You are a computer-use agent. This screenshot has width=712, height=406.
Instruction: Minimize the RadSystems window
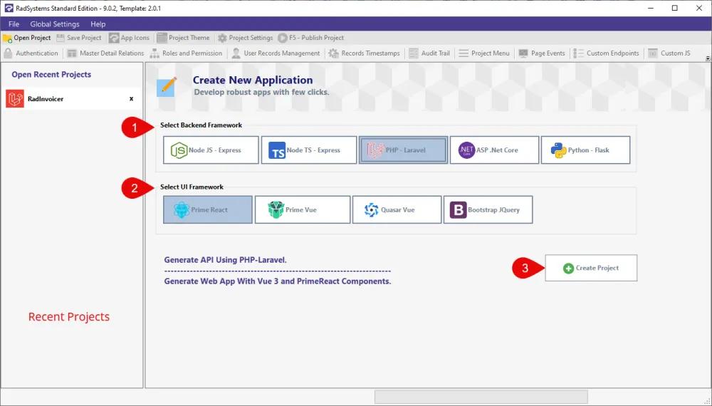click(651, 8)
